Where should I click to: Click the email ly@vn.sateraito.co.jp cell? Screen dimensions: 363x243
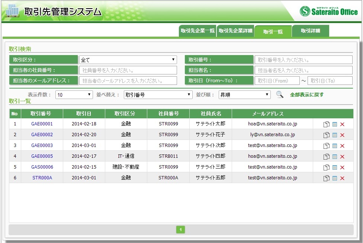pyautogui.click(x=273, y=135)
